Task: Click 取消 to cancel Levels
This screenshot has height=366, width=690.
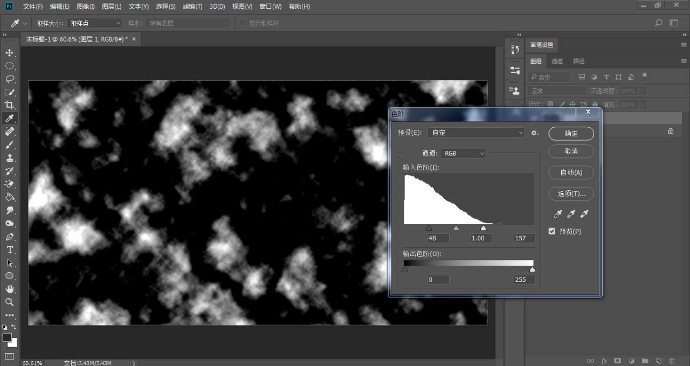Action: pos(571,151)
